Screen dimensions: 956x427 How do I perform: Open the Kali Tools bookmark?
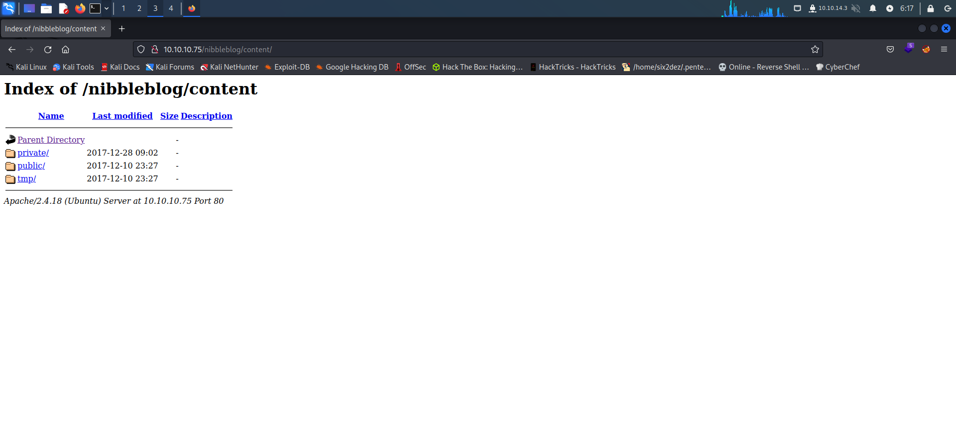(73, 67)
